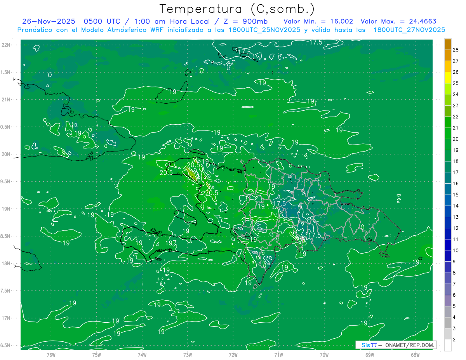Click the colorbar label "22"
Screen dimensions: 466x360
tap(456, 117)
